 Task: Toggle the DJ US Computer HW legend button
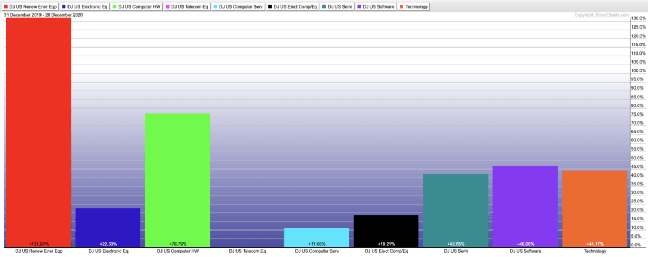click(139, 7)
